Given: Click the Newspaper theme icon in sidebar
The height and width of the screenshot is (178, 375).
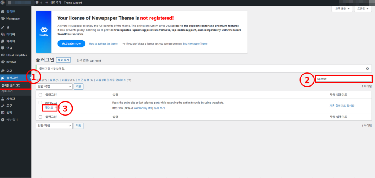Looking at the screenshot, I should coord(3,18).
